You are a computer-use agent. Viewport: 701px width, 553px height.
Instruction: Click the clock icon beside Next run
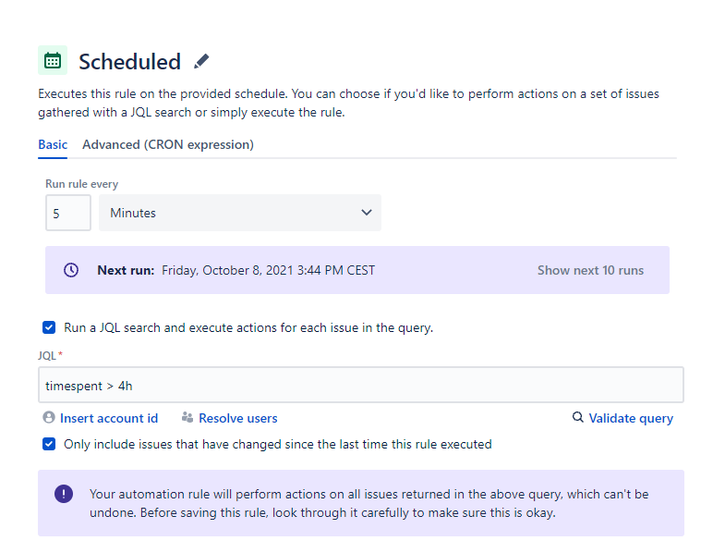coord(71,270)
